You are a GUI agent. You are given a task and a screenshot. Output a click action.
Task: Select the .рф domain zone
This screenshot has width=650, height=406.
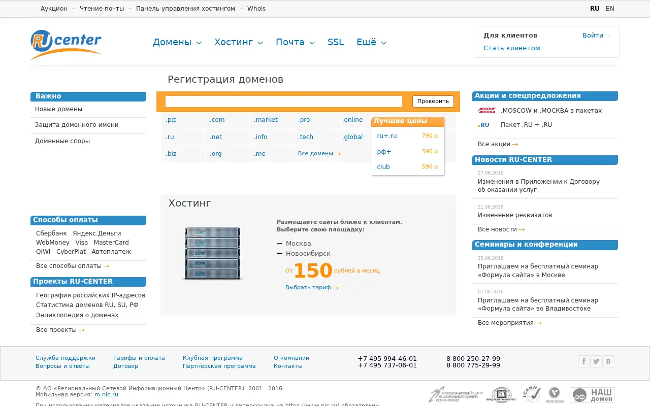pyautogui.click(x=171, y=120)
